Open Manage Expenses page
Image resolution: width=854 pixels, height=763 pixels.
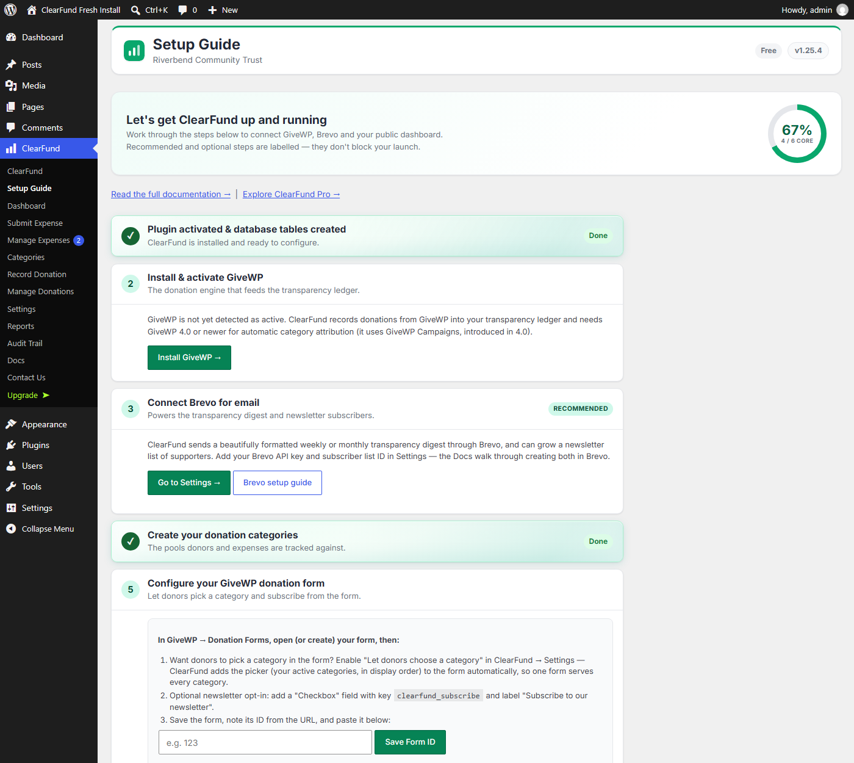pyautogui.click(x=38, y=240)
